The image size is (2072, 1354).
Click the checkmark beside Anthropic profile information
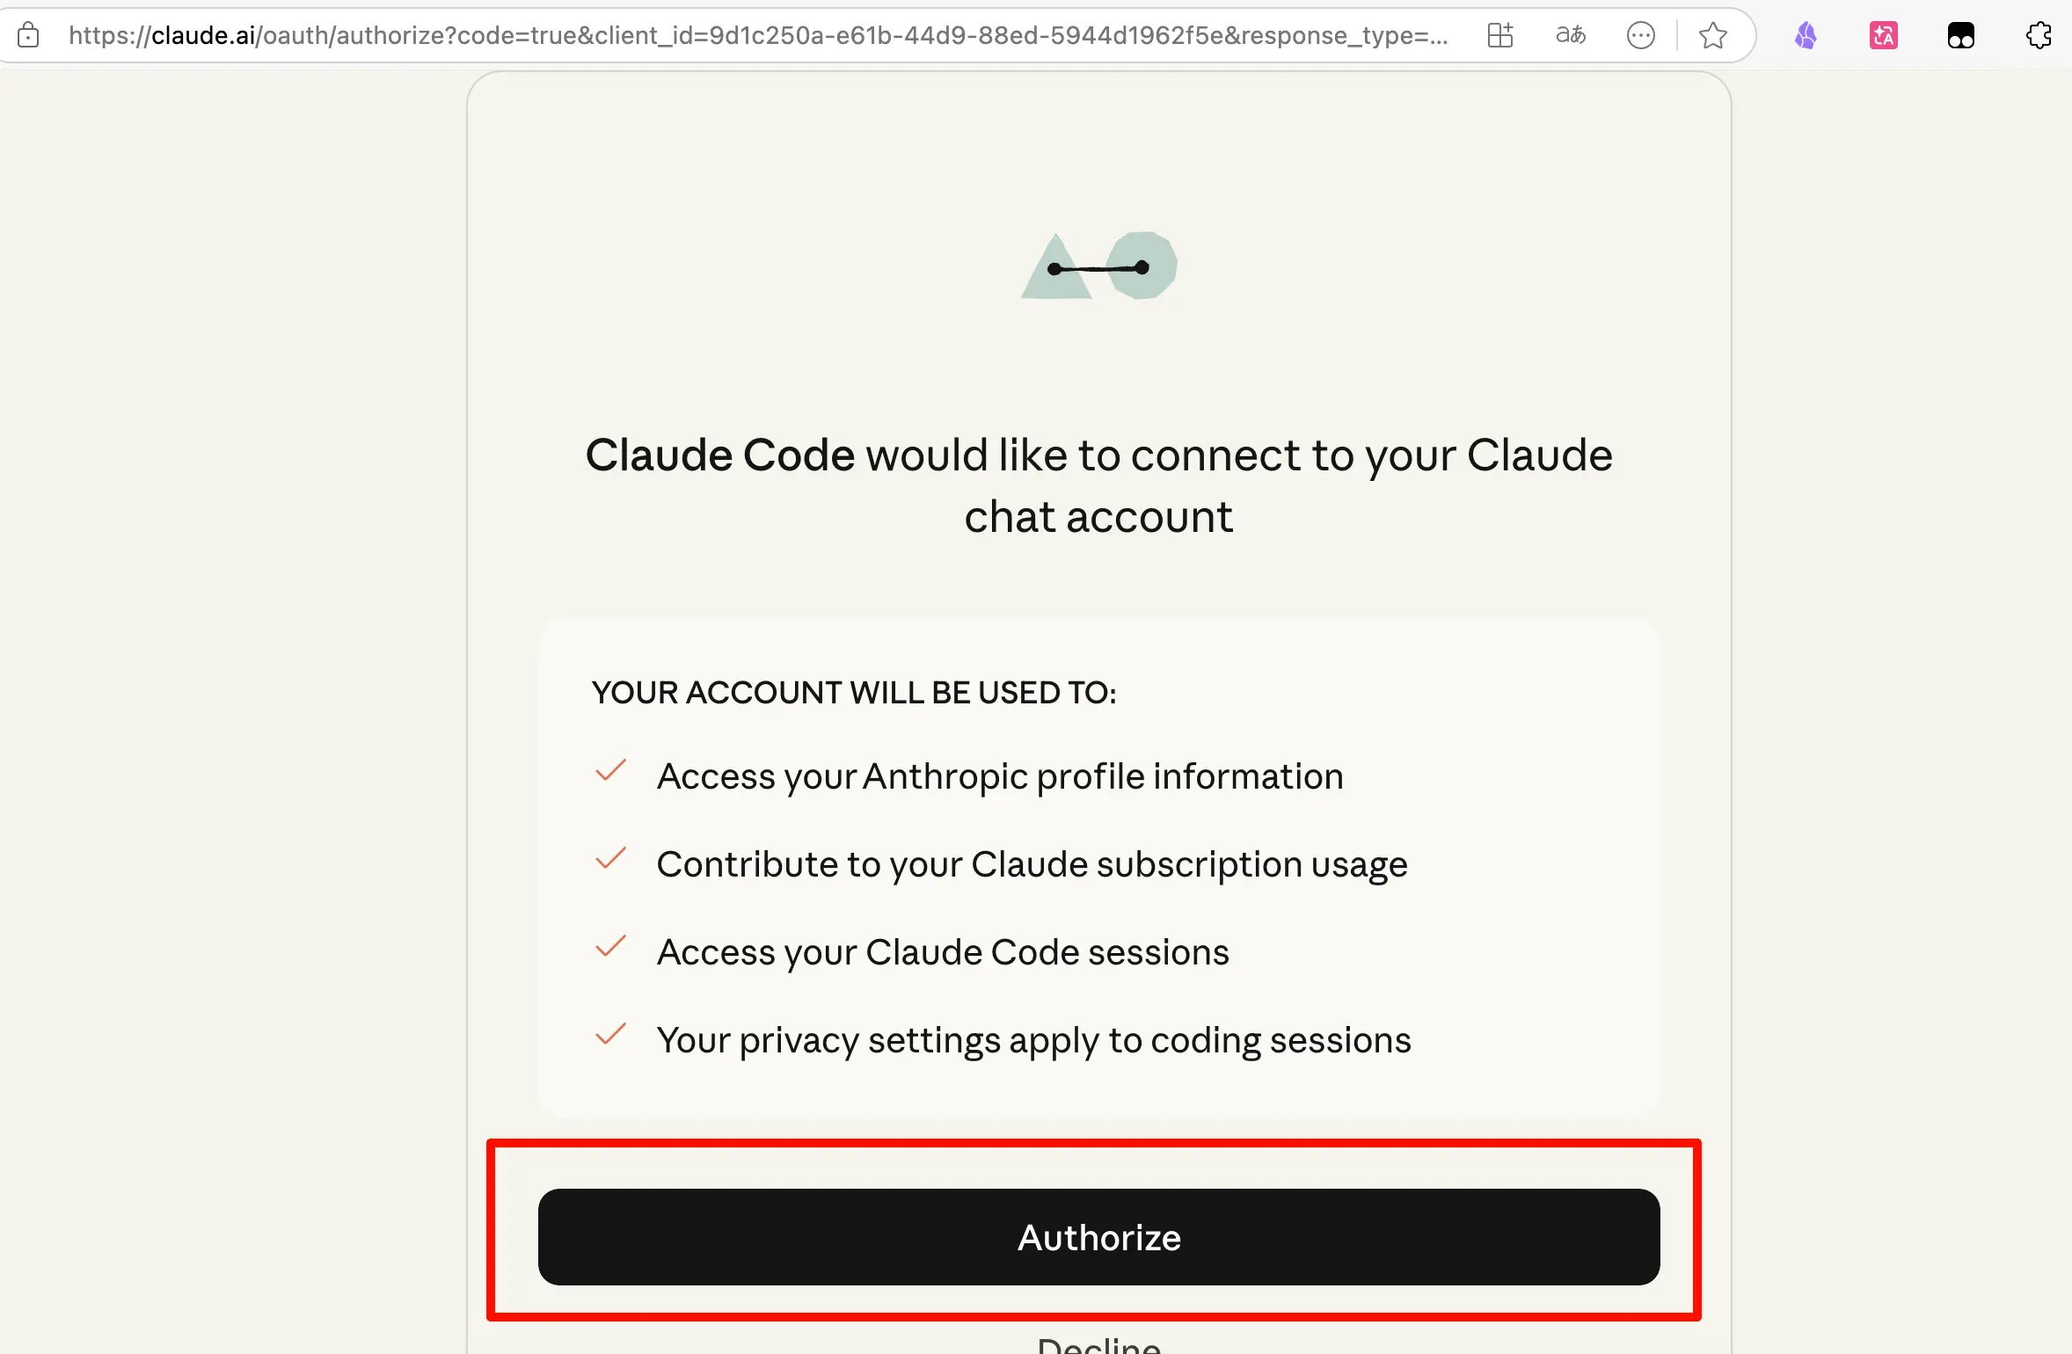(x=610, y=772)
